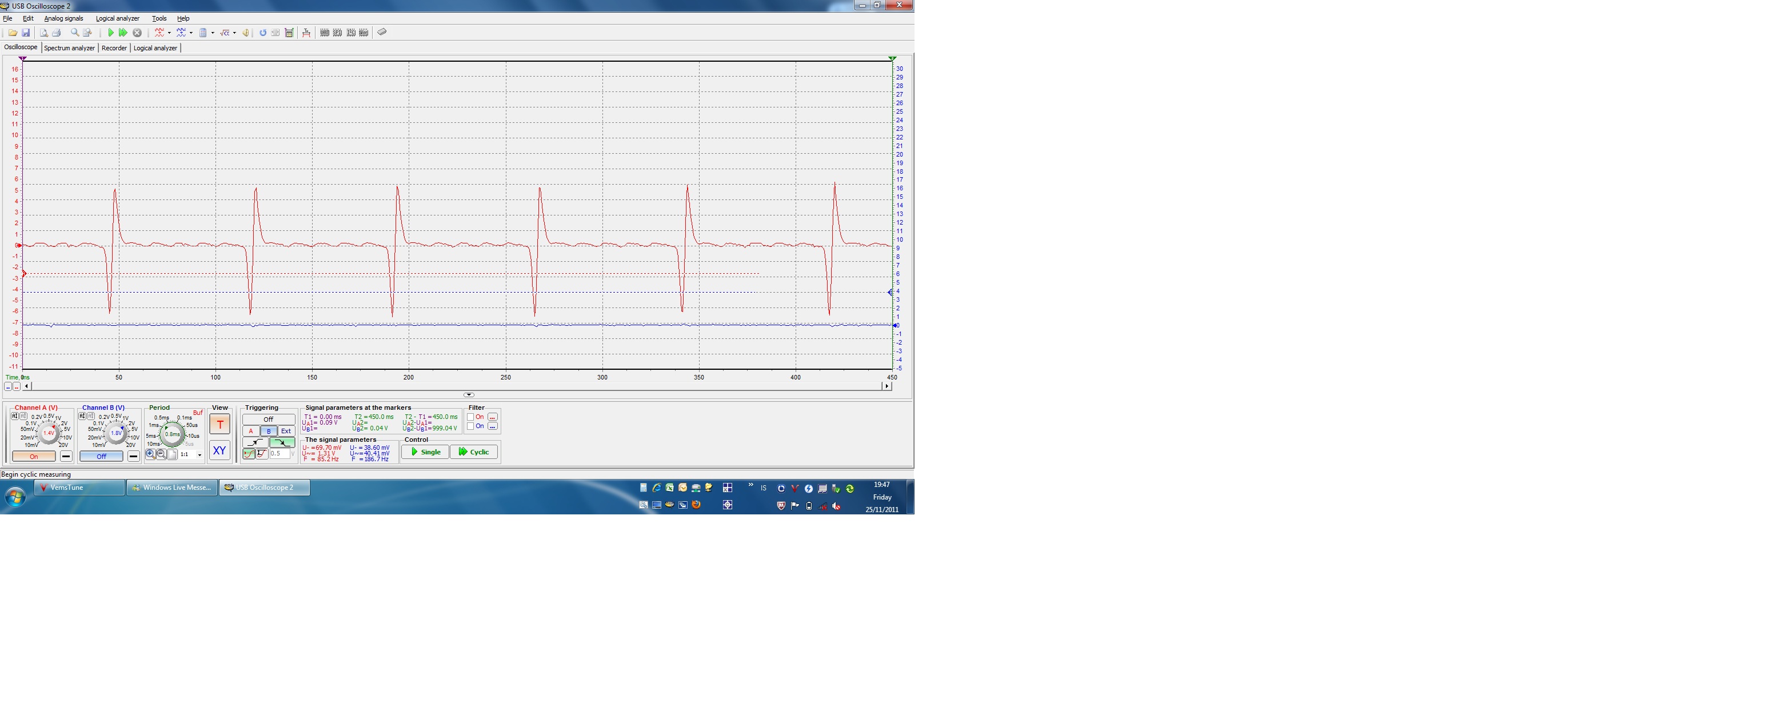Click the SPI decoder toolbar icon

coord(337,33)
